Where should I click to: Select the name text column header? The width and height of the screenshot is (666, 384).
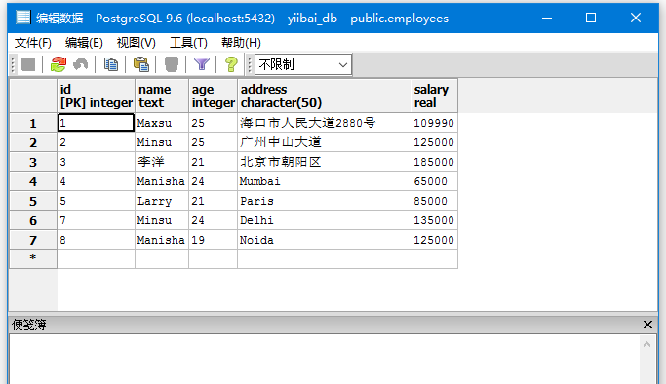point(162,96)
